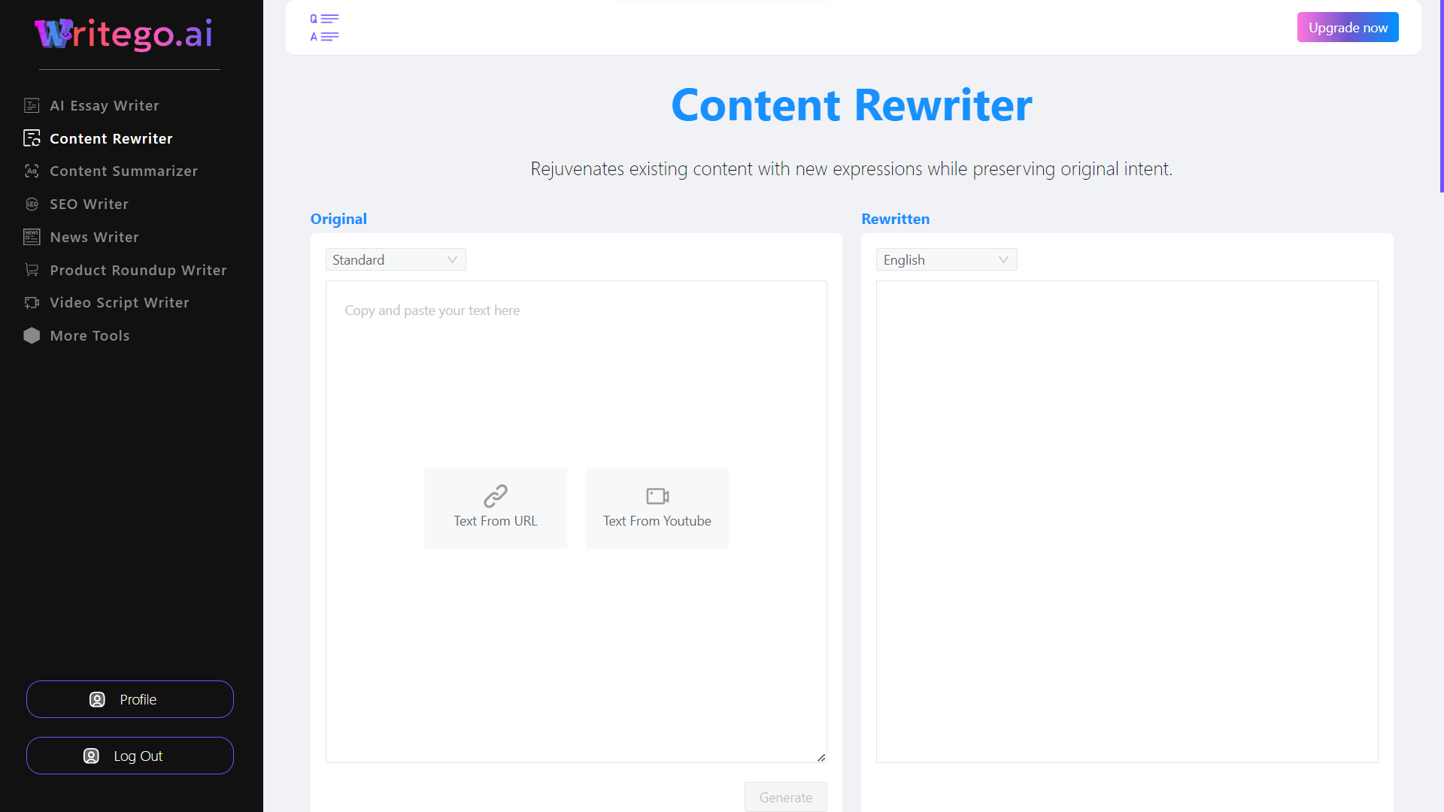The width and height of the screenshot is (1444, 812).
Task: Click the chain link Text From URL icon
Action: pyautogui.click(x=495, y=496)
